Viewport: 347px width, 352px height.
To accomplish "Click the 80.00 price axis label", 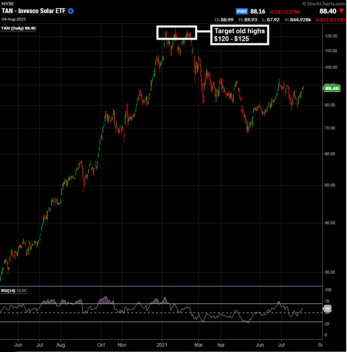I will [330, 105].
